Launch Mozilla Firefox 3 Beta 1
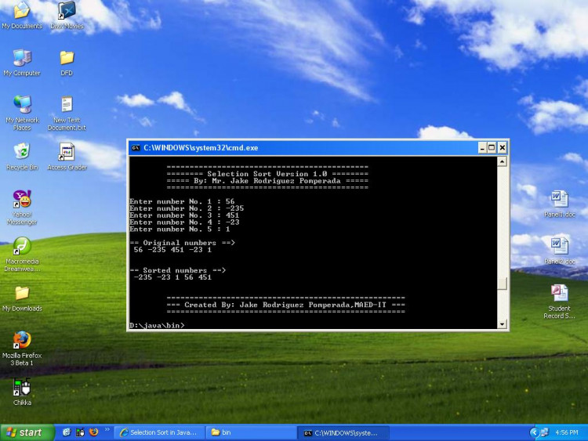The image size is (588, 441). (22, 348)
